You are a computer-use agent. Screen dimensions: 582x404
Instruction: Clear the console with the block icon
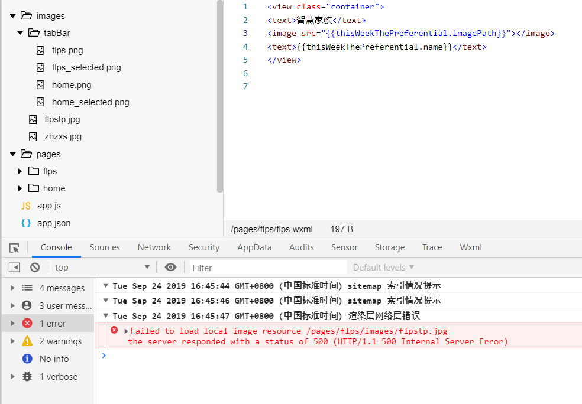click(35, 268)
